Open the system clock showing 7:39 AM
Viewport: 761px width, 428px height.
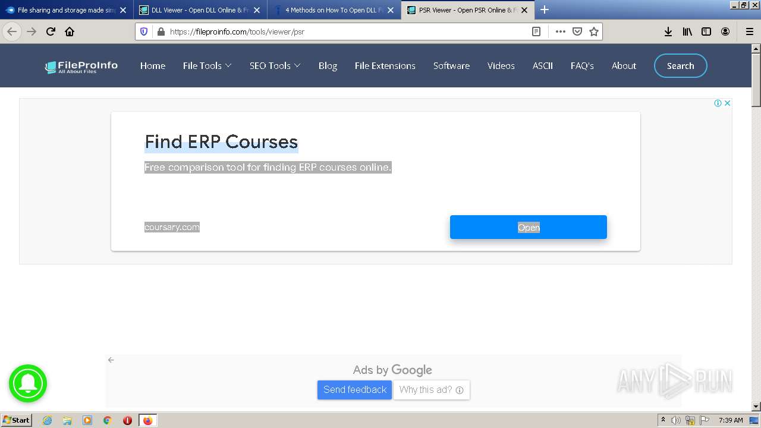click(731, 420)
